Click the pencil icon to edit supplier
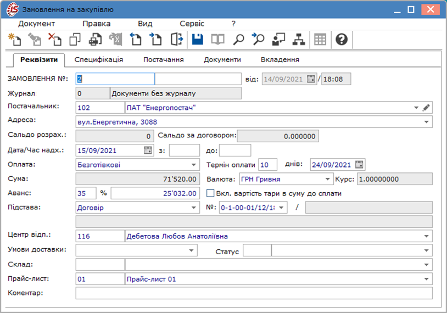This screenshot has width=447, height=313. click(x=426, y=108)
